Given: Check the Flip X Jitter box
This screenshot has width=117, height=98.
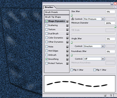Looking at the screenshot, I should click(71, 70).
